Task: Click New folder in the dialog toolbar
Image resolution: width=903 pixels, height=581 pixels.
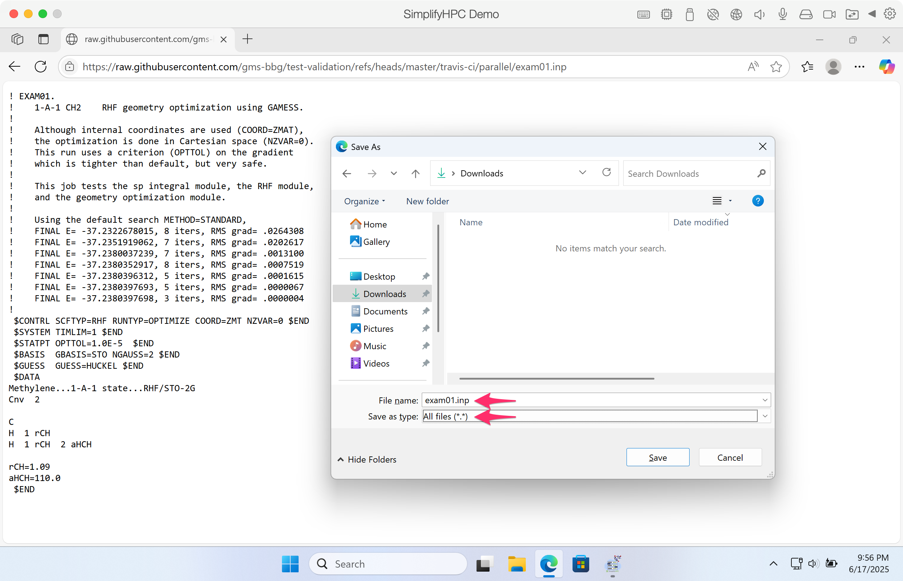Action: point(427,201)
